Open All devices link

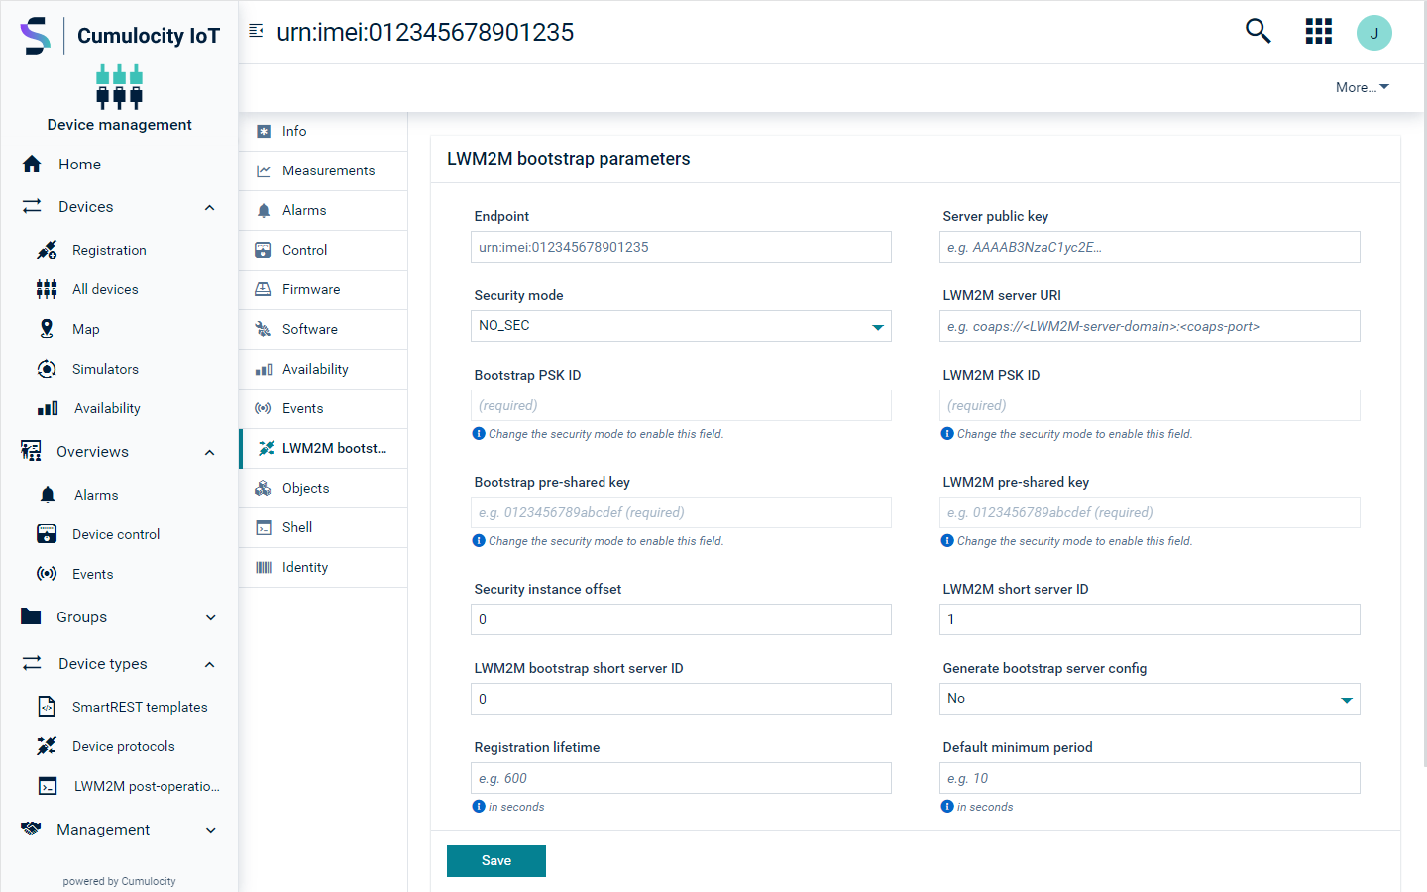105,289
